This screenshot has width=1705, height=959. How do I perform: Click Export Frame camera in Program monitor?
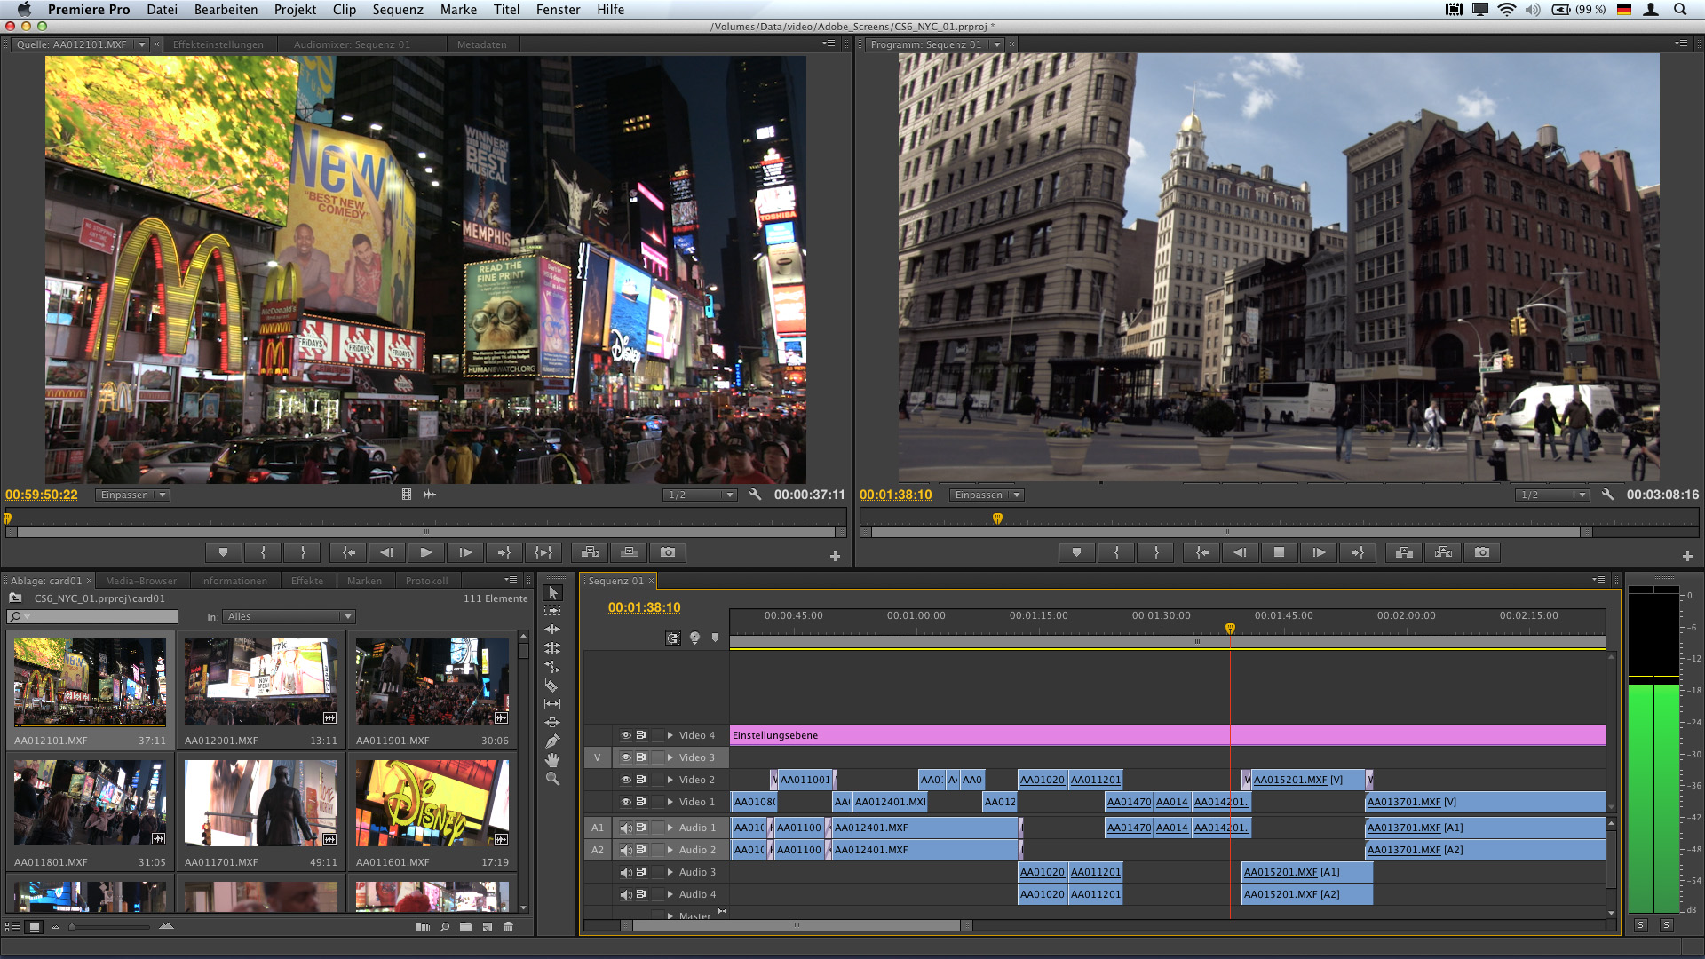point(1482,552)
